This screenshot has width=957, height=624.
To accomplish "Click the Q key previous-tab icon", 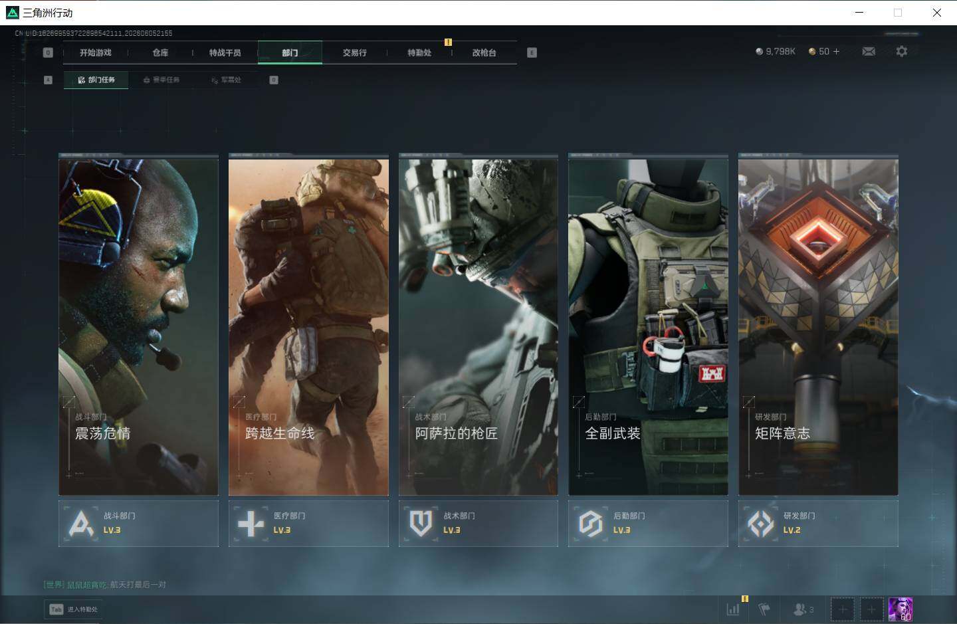I will [x=48, y=52].
